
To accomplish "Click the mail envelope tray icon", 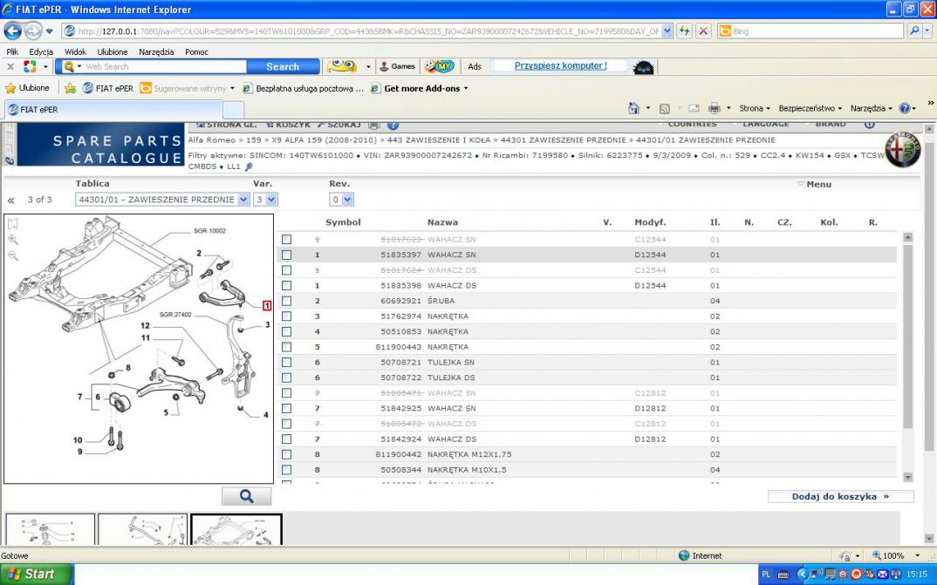I will [882, 575].
